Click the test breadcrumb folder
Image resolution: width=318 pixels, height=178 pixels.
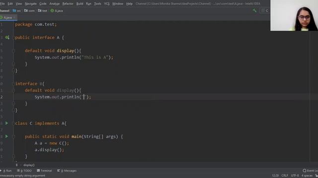(x=43, y=11)
